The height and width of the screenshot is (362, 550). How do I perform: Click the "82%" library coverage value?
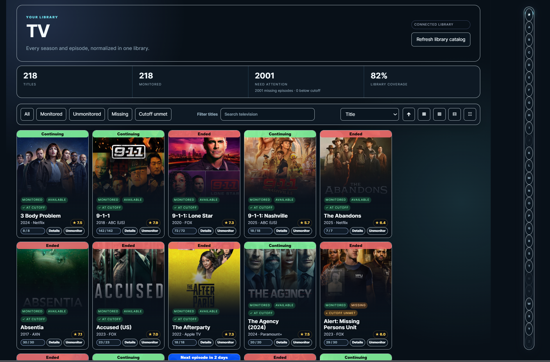coord(379,76)
